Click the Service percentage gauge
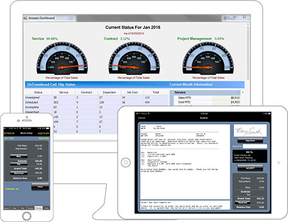 click(x=62, y=58)
